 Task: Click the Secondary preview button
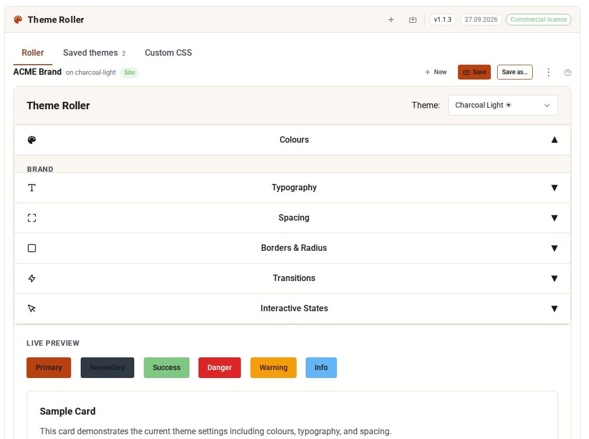click(107, 368)
